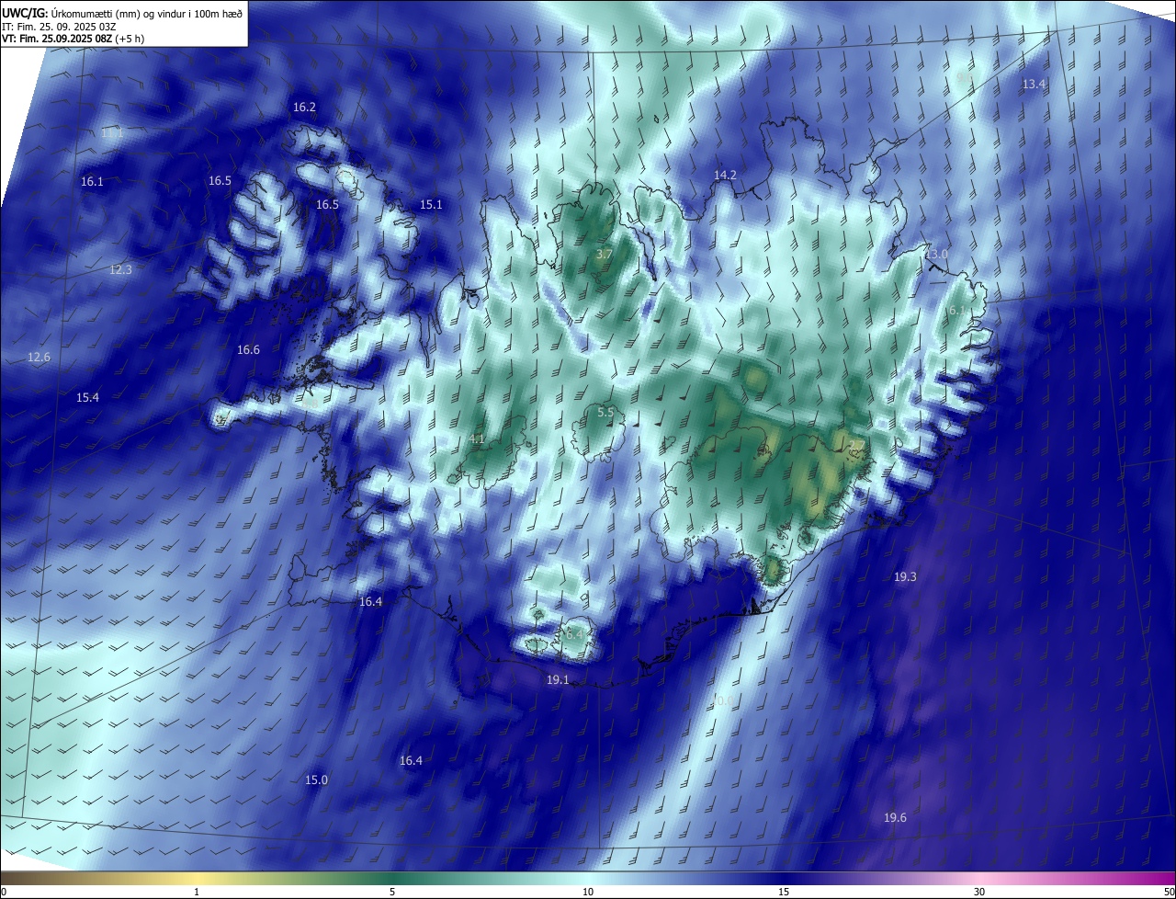The height and width of the screenshot is (899, 1176).
Task: Click the 3.7 value label
Action: (604, 255)
